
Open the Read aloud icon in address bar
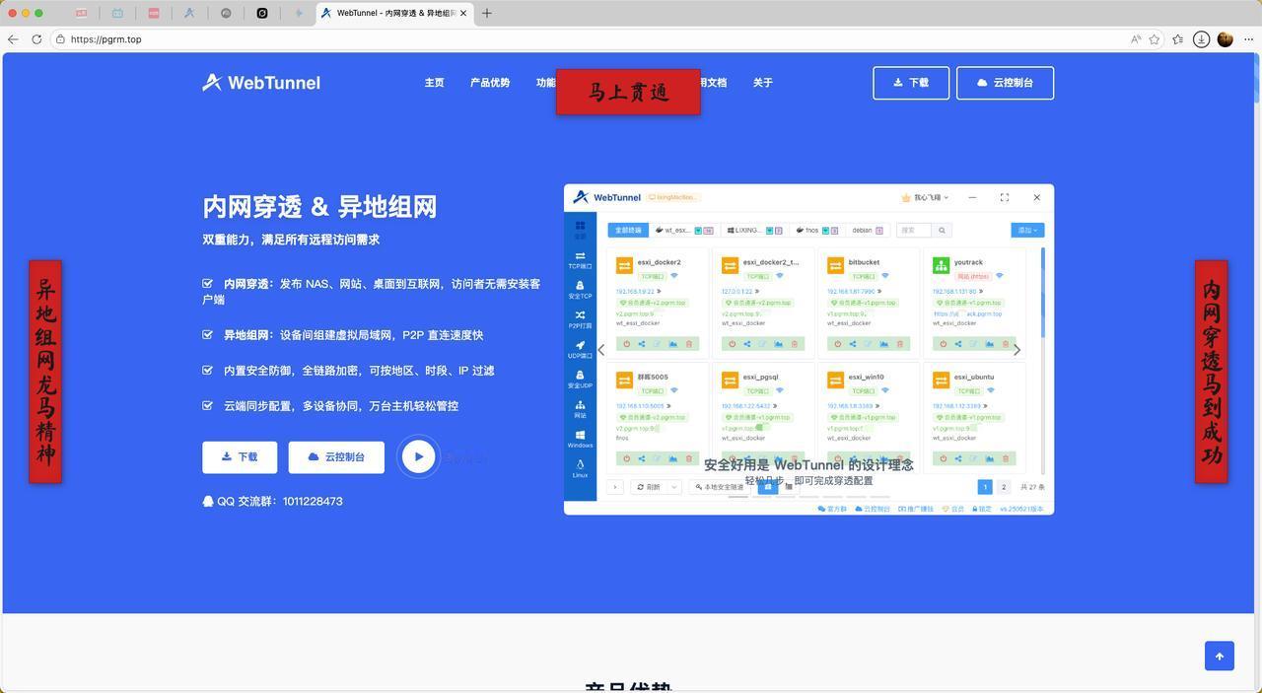(x=1136, y=39)
